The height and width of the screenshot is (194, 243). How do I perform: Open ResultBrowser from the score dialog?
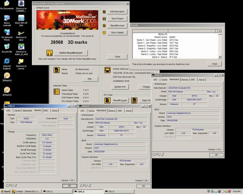point(117,26)
